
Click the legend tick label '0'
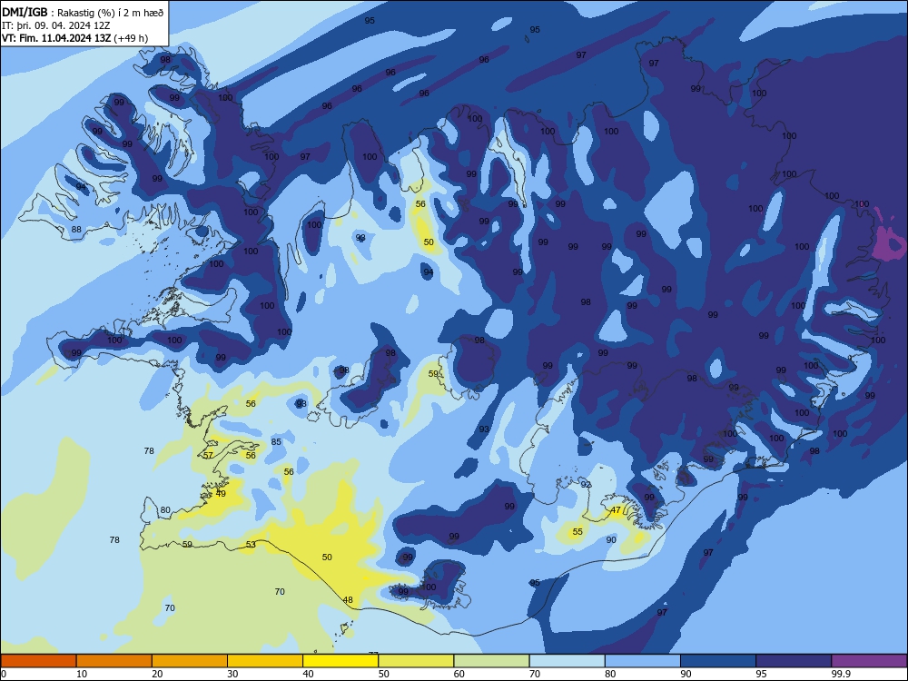point(4,674)
